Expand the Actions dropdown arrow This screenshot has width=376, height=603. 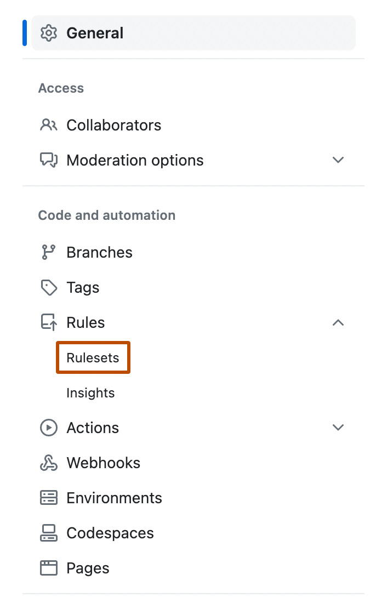[338, 428]
